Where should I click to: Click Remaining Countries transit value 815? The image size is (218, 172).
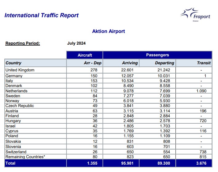click(x=203, y=157)
